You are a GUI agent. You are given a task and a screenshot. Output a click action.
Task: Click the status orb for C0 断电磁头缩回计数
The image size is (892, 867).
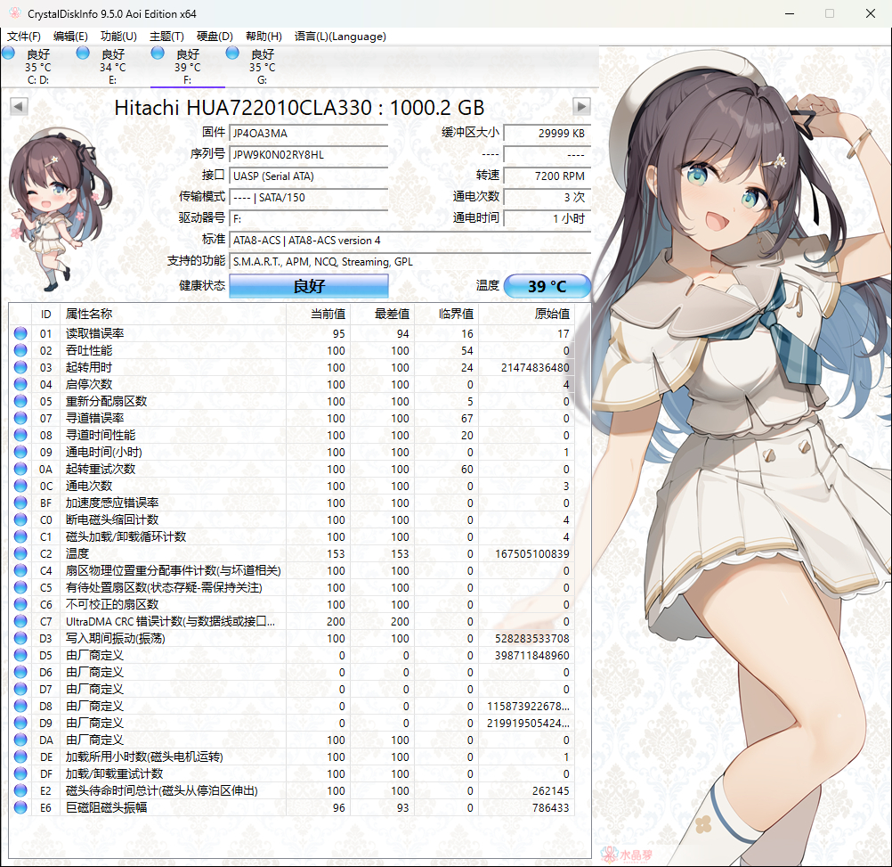[20, 519]
